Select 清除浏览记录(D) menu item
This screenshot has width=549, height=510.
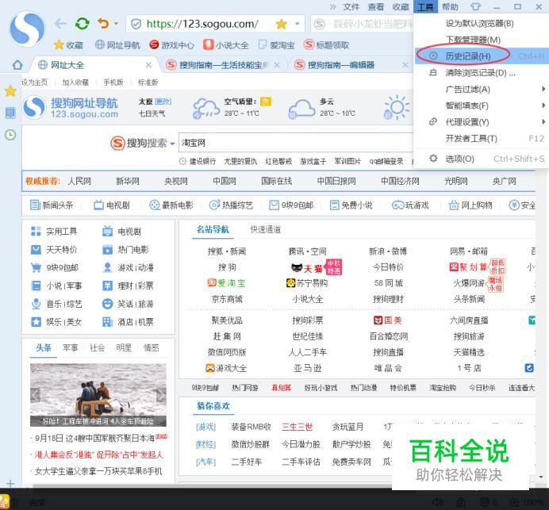coord(479,73)
